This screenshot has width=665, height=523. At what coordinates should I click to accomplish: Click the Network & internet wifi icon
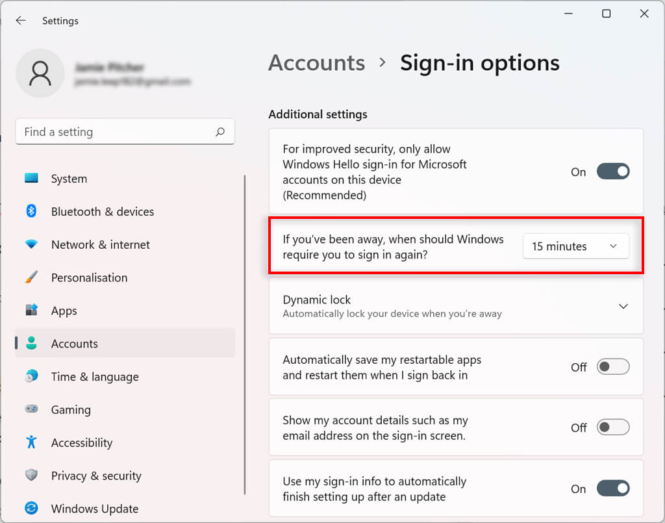[x=31, y=244]
